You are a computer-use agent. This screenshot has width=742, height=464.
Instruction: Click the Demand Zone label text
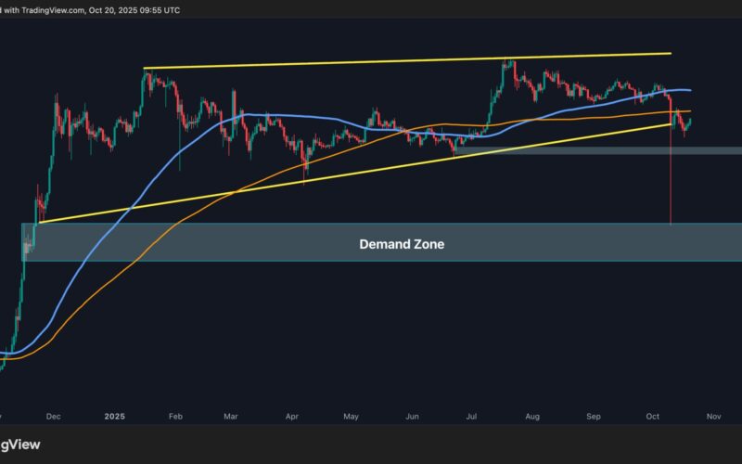pos(402,245)
